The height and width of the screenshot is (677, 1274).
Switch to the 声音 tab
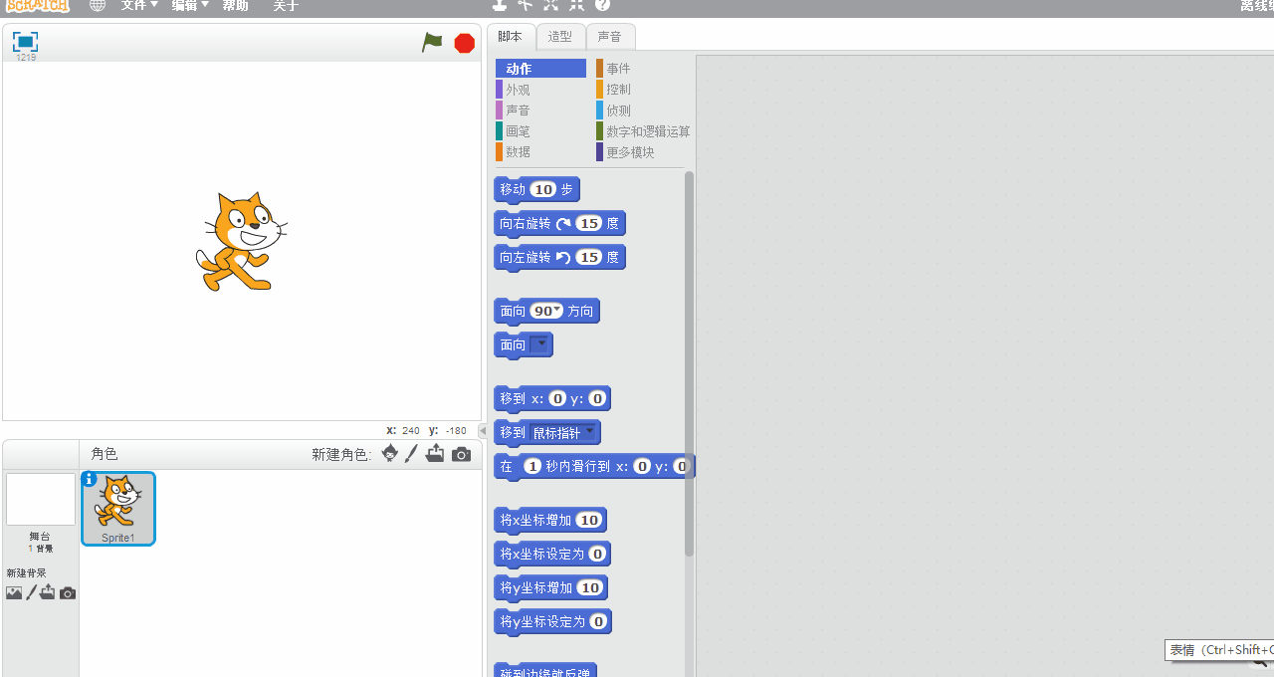(610, 37)
